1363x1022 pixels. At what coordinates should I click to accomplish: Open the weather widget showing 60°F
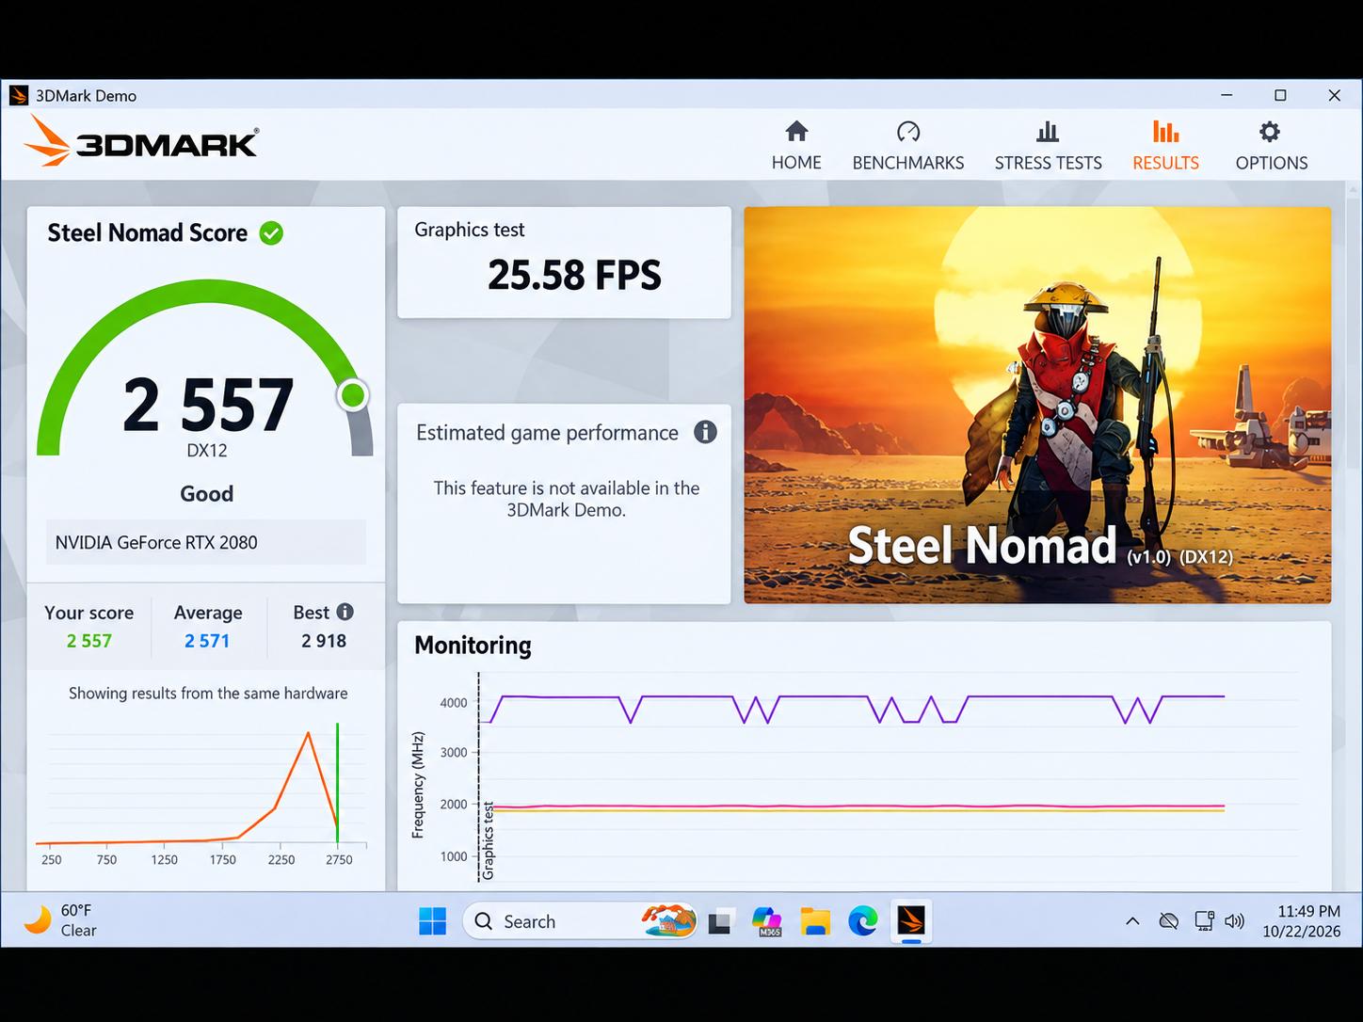(60, 920)
